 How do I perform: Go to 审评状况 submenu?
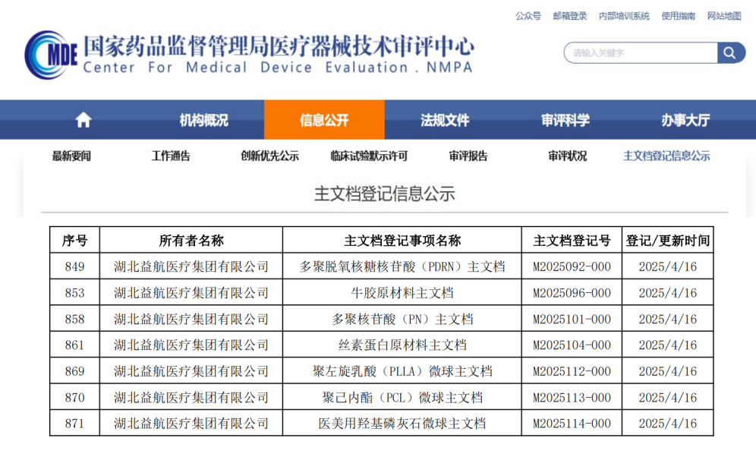click(x=568, y=156)
